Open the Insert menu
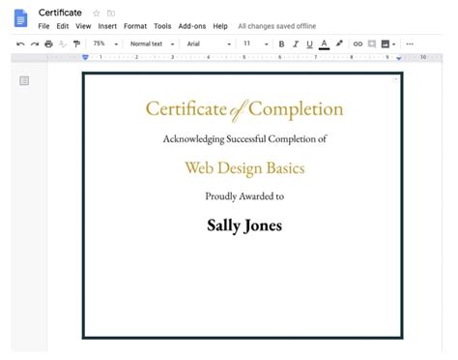The height and width of the screenshot is (360, 458). coord(107,26)
